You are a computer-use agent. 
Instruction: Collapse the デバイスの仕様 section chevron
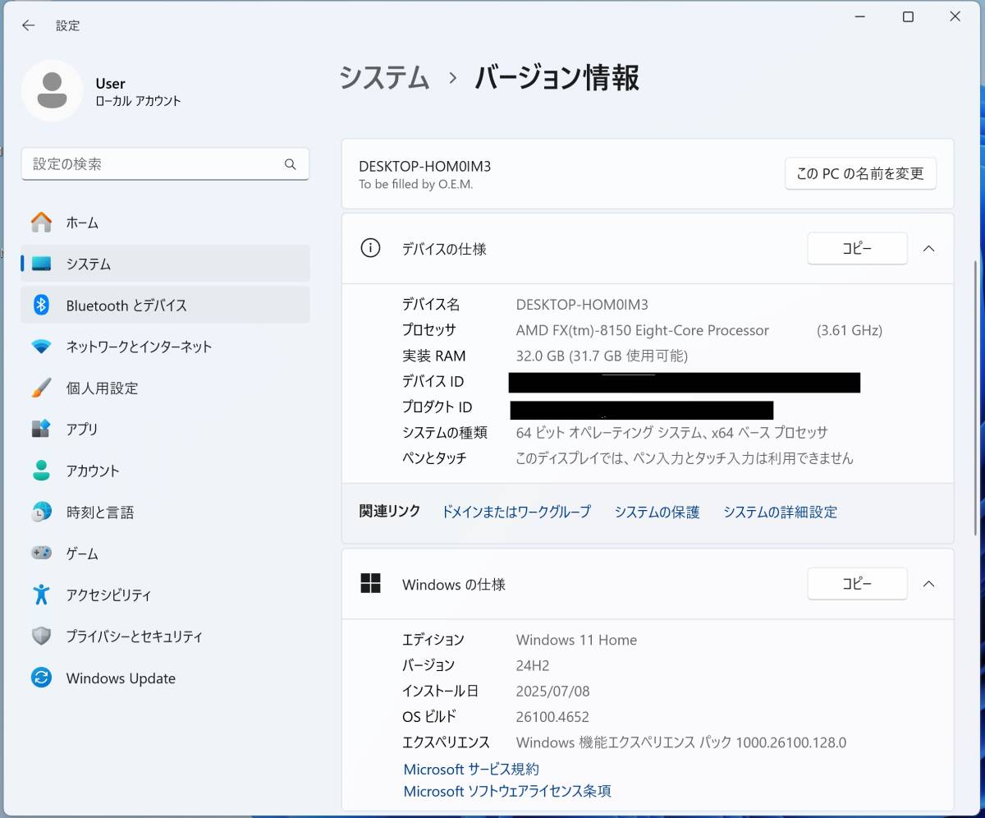coord(928,249)
